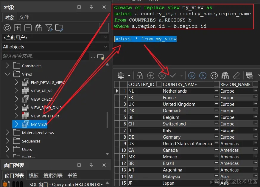This screenshot has height=187, width=260.
Task: Close the object browser panel
Action: click(104, 7)
